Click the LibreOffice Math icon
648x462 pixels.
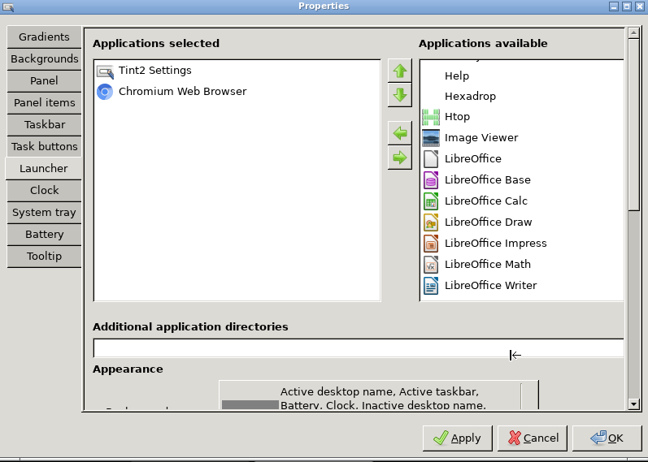click(431, 264)
